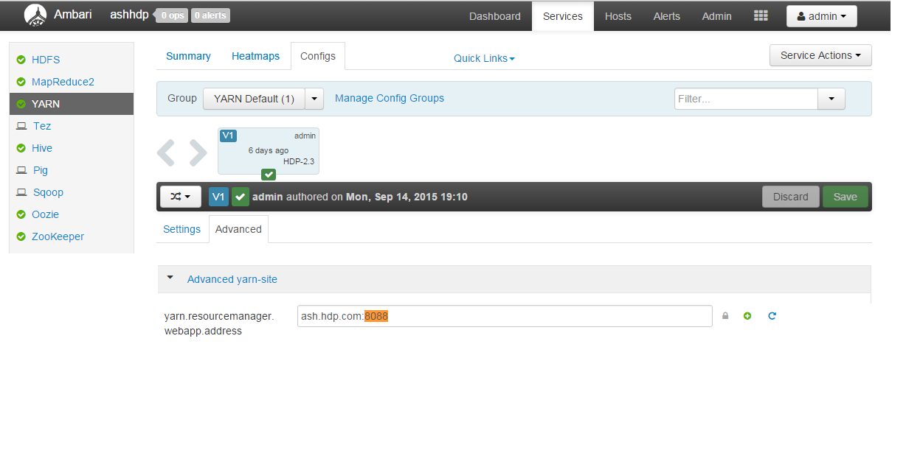Click green check badge in version bar

tap(241, 197)
